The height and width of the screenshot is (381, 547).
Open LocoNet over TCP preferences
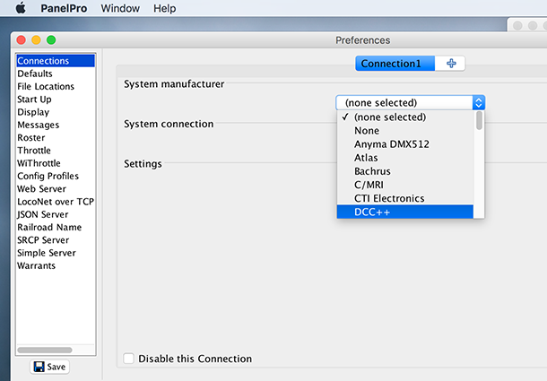click(x=56, y=202)
